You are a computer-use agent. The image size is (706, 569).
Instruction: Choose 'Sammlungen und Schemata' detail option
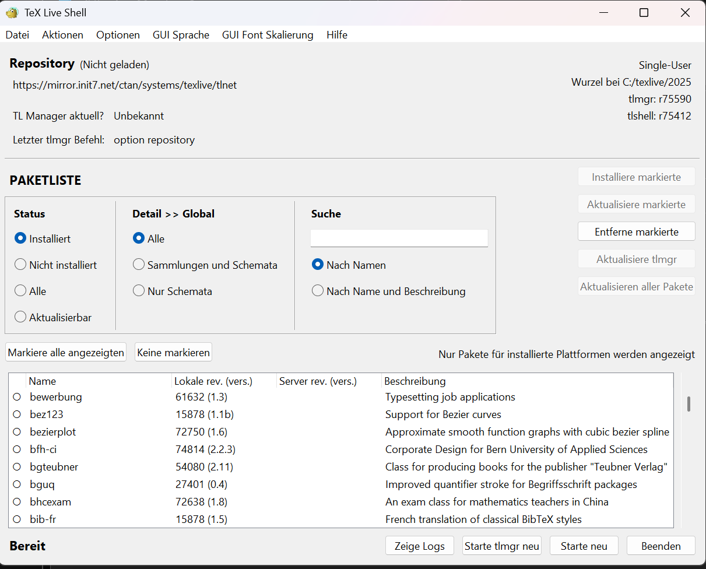pos(139,265)
